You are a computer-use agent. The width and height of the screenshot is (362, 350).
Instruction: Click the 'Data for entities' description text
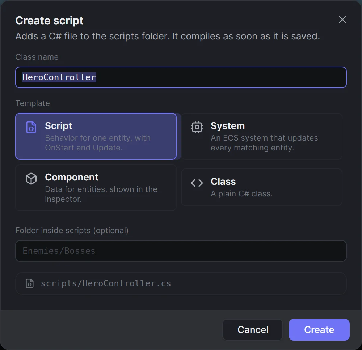pyautogui.click(x=101, y=194)
